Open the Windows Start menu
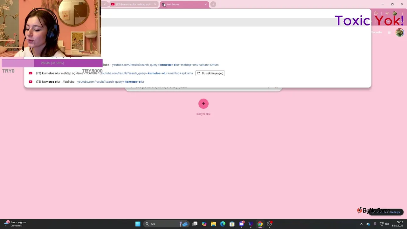The height and width of the screenshot is (229, 407). click(x=138, y=224)
